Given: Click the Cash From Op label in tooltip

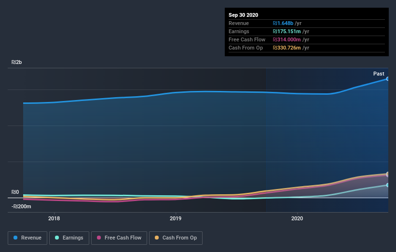Looking at the screenshot, I should coord(246,48).
